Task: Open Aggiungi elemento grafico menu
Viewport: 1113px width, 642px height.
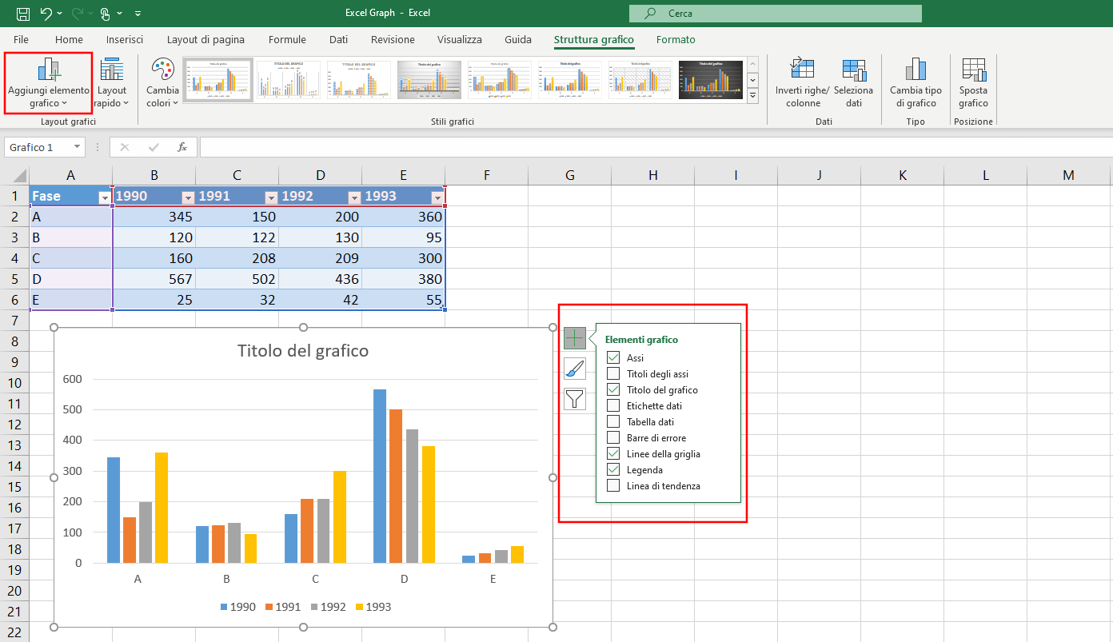Action: tap(49, 82)
